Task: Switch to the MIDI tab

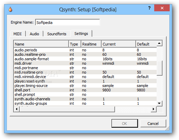Action: [18, 34]
